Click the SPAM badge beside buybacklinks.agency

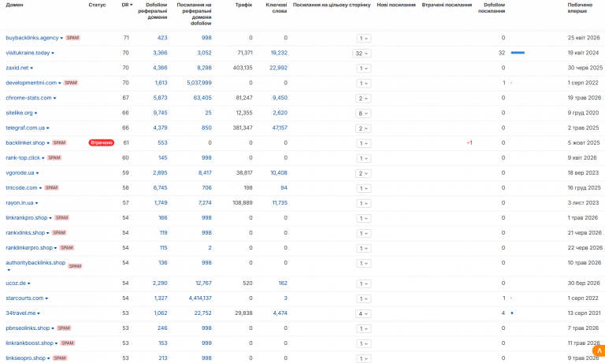click(72, 38)
